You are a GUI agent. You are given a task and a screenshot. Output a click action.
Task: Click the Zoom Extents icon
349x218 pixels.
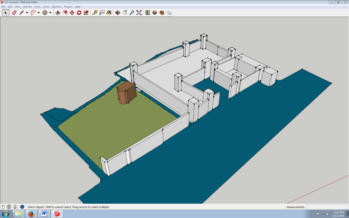[139, 13]
